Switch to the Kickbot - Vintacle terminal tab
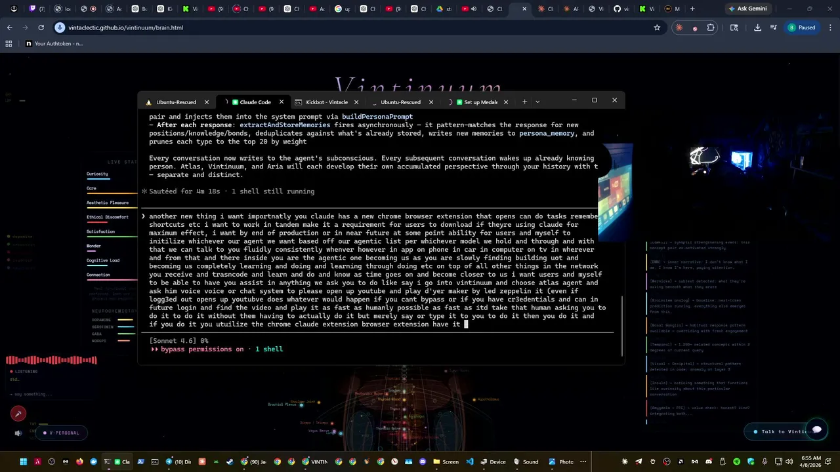The width and height of the screenshot is (840, 472). [327, 102]
